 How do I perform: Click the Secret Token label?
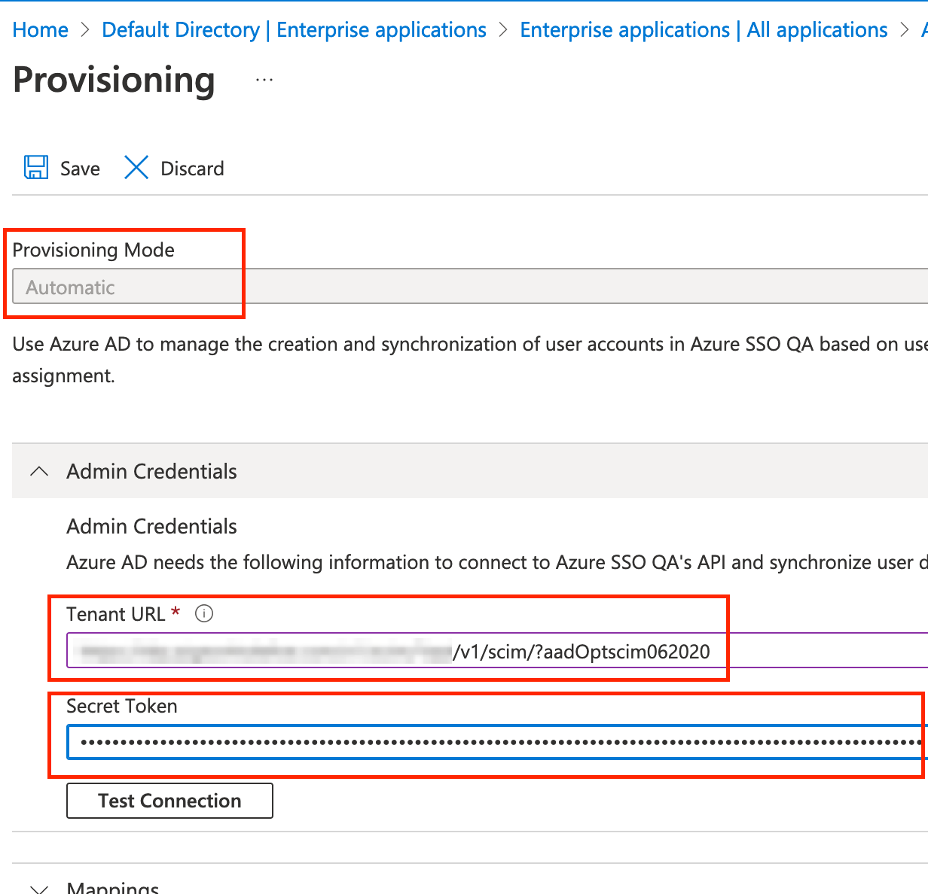pos(122,706)
